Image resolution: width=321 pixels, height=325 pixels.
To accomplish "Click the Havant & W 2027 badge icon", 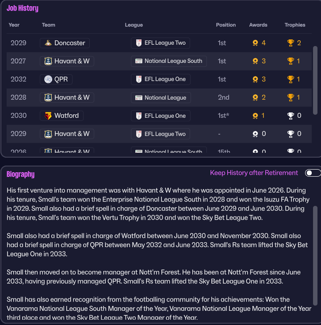I will click(48, 61).
